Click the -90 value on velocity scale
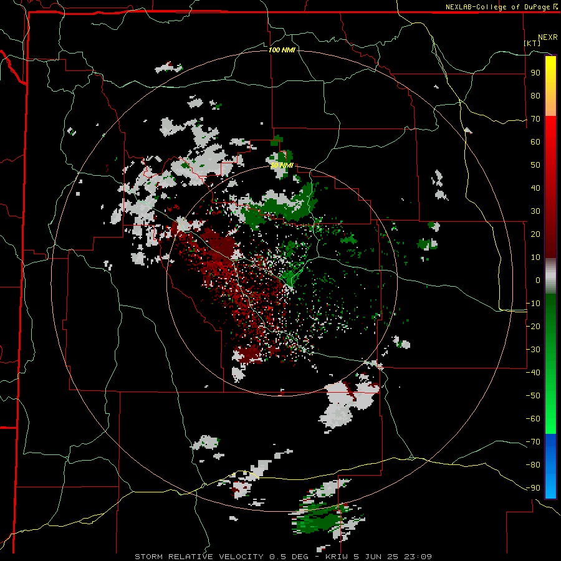Screen dimensions: 561x561 (x=533, y=488)
